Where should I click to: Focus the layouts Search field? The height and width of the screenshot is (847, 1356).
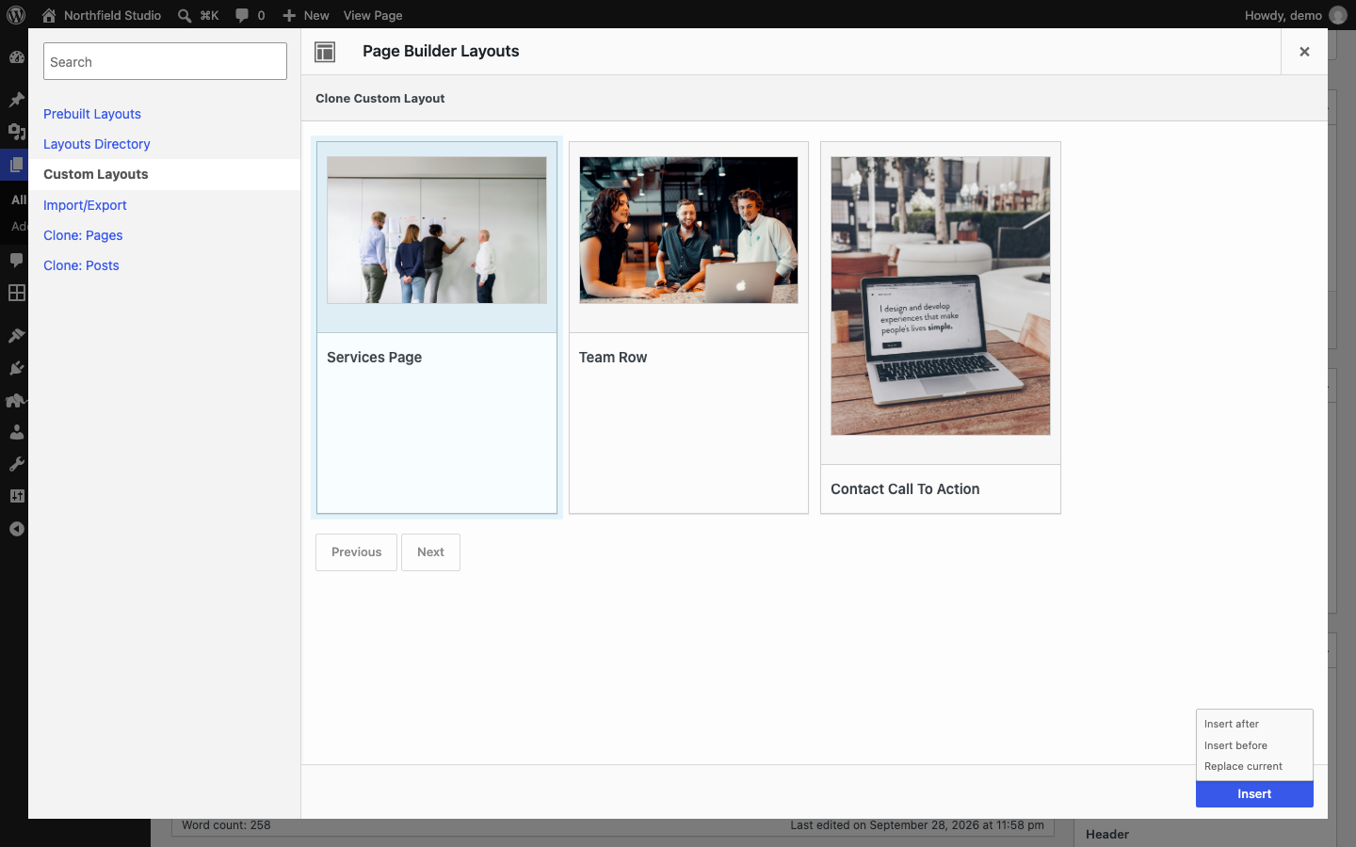pos(165,61)
